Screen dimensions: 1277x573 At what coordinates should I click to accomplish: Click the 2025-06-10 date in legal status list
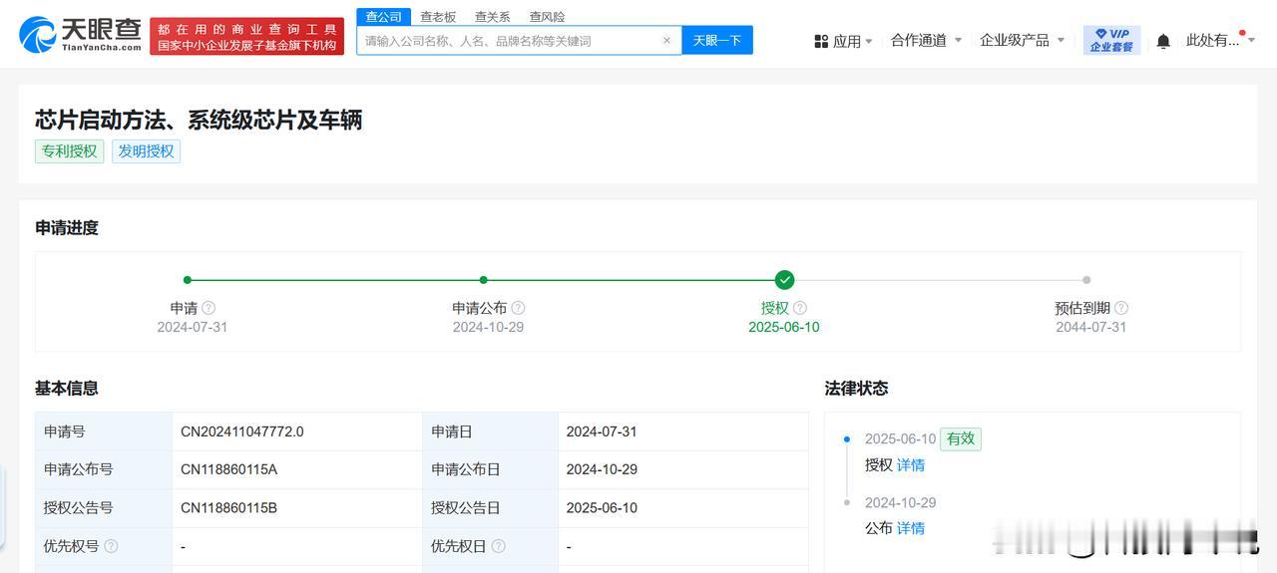coord(900,438)
